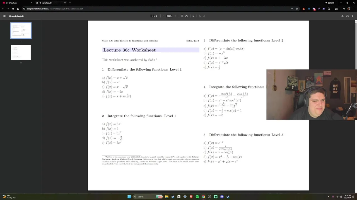This screenshot has height=200, width=357.
Task: Toggle the PDF sidebar menu icon
Action: (x=4, y=16)
